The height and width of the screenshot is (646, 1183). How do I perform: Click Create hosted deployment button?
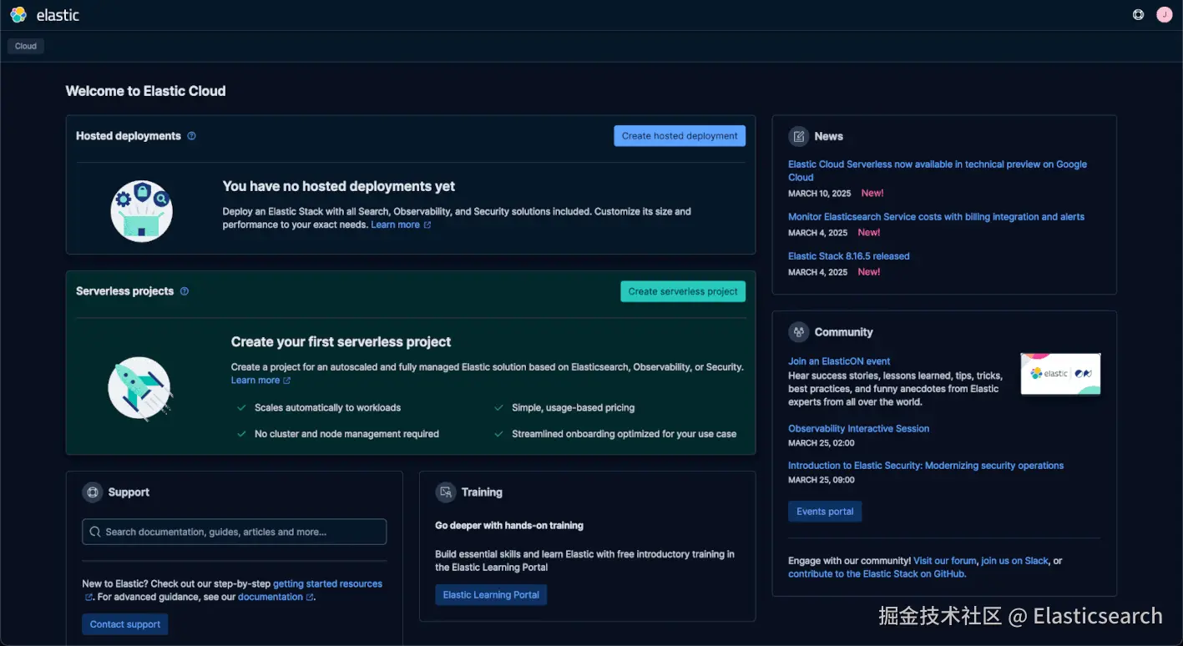[680, 136]
